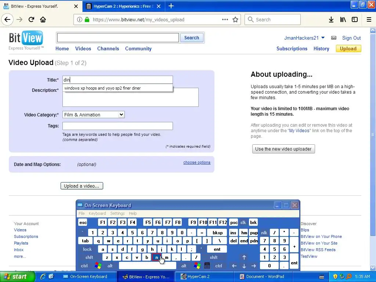
Task: Click the yellow Upload button
Action: [x=348, y=48]
